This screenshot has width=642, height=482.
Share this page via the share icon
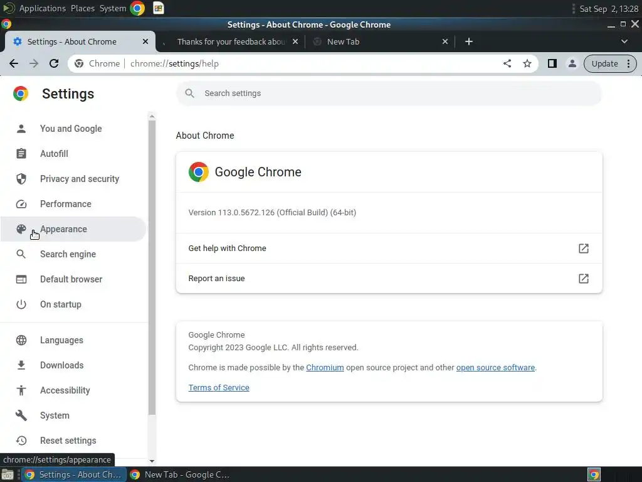click(507, 63)
